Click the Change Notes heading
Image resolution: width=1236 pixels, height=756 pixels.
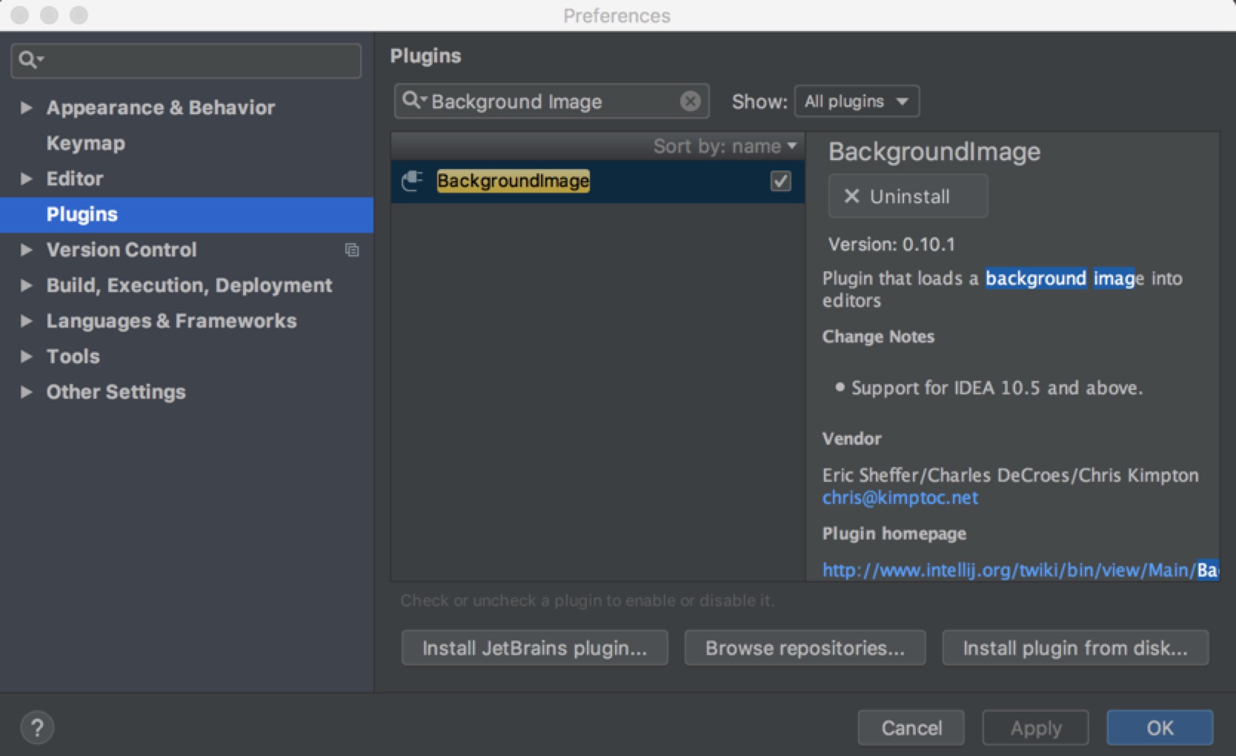pos(878,336)
